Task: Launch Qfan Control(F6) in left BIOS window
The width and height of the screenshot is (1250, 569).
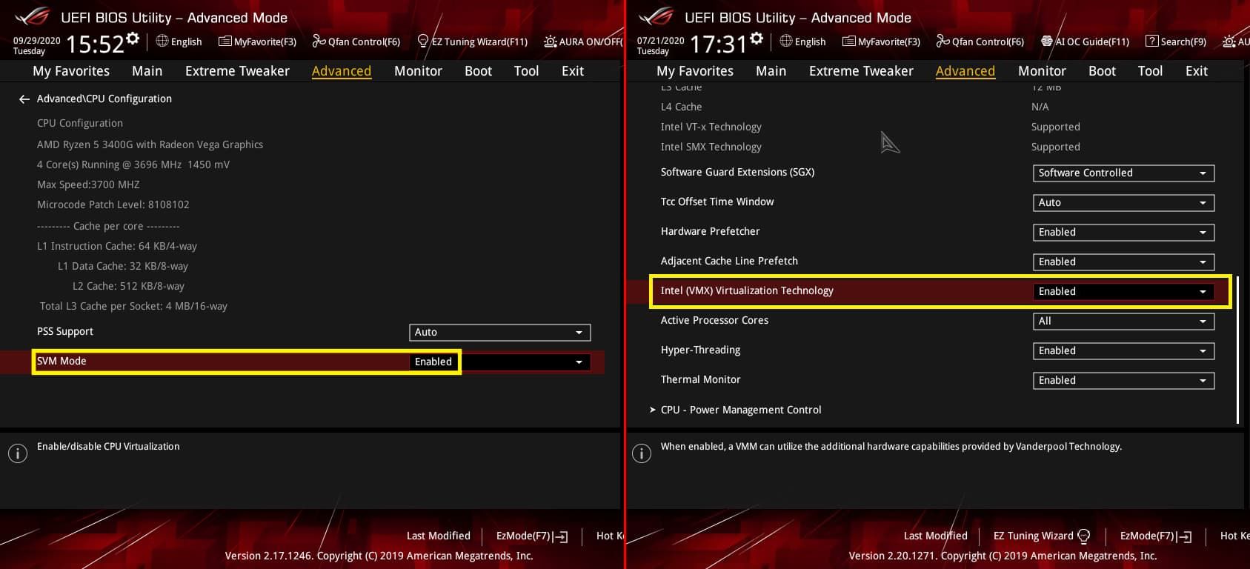Action: [356, 41]
